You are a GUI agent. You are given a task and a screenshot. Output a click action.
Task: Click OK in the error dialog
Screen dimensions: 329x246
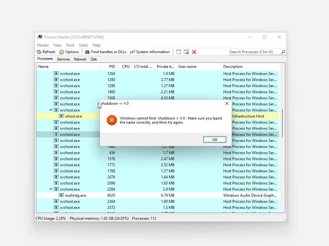[x=215, y=140]
